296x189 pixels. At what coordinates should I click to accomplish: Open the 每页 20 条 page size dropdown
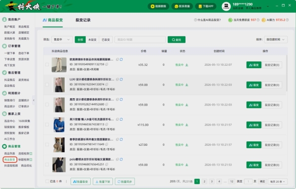(278, 182)
